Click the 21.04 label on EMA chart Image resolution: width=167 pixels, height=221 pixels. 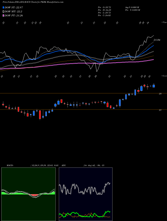(x=157, y=40)
